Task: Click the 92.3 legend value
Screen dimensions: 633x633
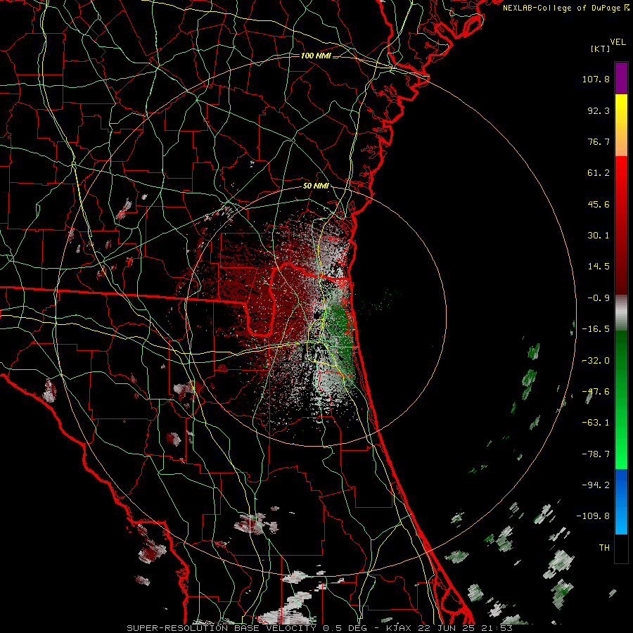Action: [599, 110]
